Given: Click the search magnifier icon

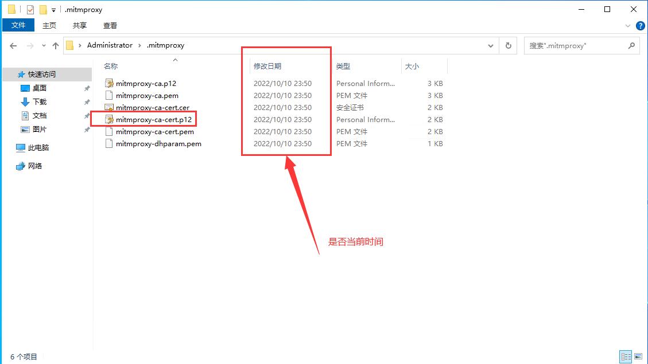Looking at the screenshot, I should pyautogui.click(x=631, y=46).
